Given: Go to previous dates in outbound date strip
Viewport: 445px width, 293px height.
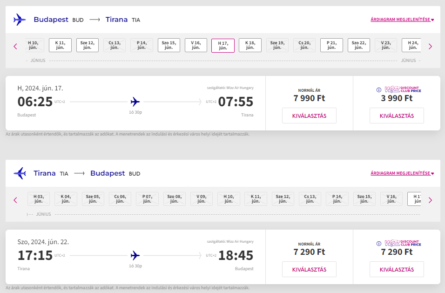Looking at the screenshot, I should point(15,46).
